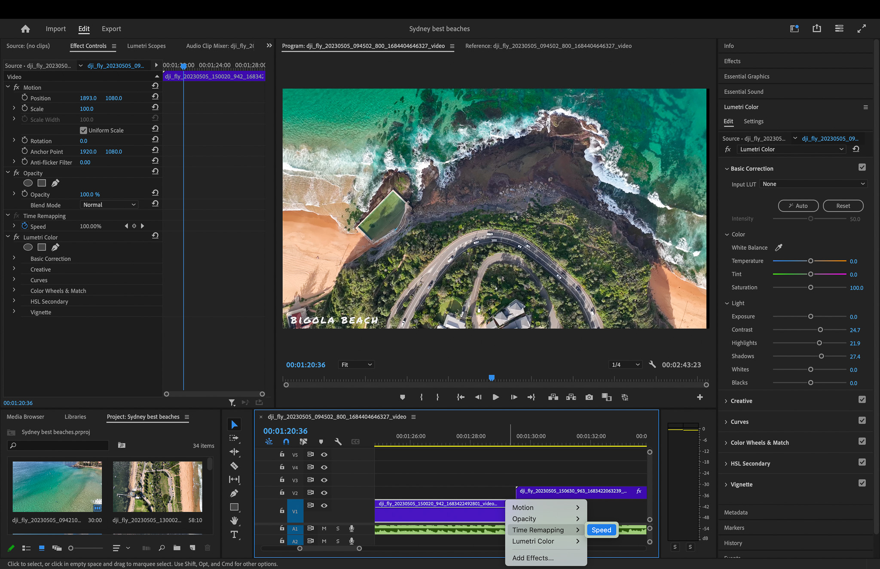Expand the Color Wheels & Match section in Lumetri
Viewport: 880px width, 569px height.
(x=726, y=443)
